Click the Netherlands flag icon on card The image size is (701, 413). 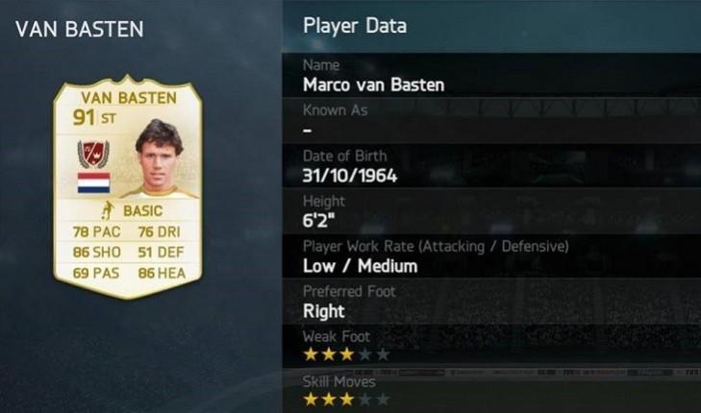pyautogui.click(x=93, y=183)
